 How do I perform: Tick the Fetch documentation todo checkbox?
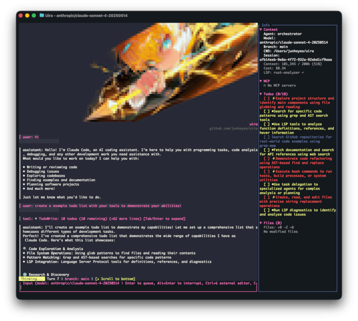coord(267,150)
